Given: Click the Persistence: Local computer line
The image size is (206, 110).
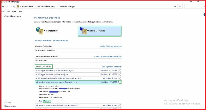Looking at the screenshot, I should 51,97.
